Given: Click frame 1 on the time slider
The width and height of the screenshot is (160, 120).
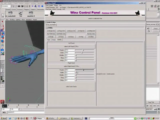Looking at the screenshot, I should pyautogui.click(x=4, y=106).
